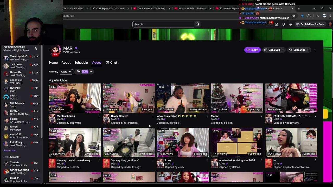Open the Chrome three-dot menu

331,16
